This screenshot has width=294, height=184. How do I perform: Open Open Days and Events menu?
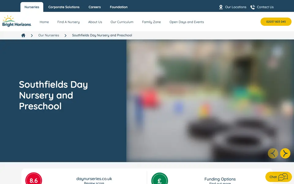click(187, 22)
